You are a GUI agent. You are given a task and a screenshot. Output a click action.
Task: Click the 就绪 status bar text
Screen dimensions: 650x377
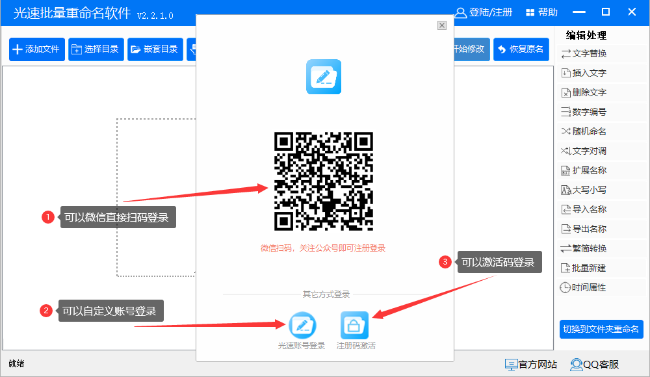17,364
